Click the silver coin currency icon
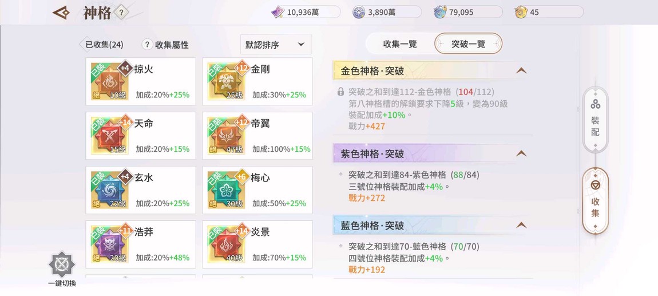This screenshot has width=658, height=296. pyautogui.click(x=359, y=12)
